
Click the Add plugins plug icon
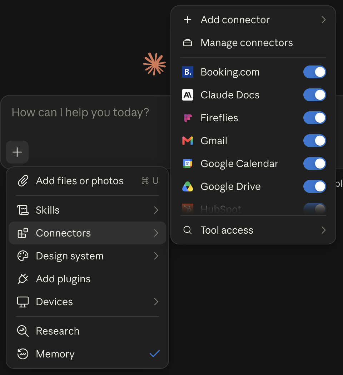click(x=23, y=279)
